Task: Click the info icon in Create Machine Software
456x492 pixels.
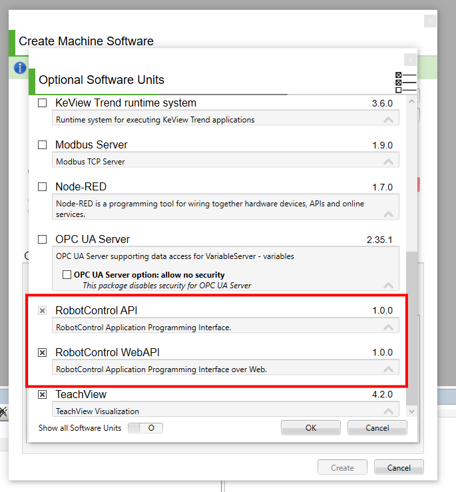Action: point(20,68)
